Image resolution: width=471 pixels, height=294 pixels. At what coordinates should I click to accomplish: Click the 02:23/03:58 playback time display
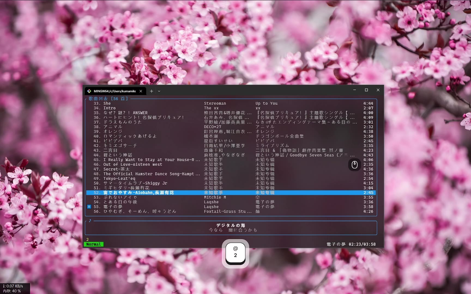pyautogui.click(x=362, y=244)
